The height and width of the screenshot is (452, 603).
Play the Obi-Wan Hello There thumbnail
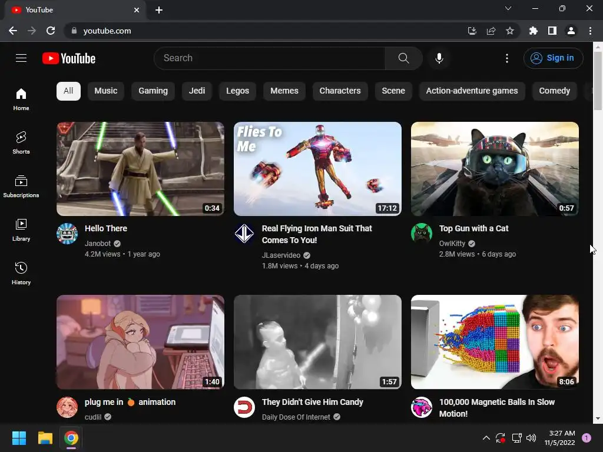(x=140, y=169)
